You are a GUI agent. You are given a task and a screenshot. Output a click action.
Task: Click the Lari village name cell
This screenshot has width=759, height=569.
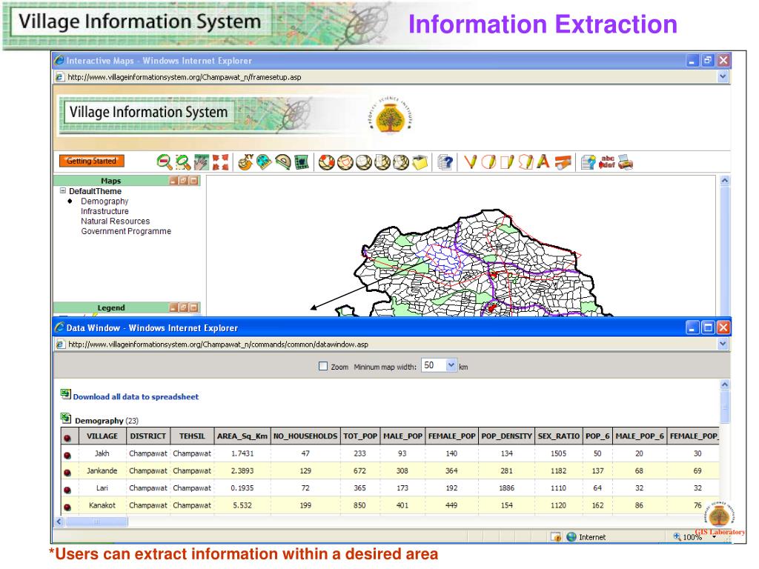point(102,488)
